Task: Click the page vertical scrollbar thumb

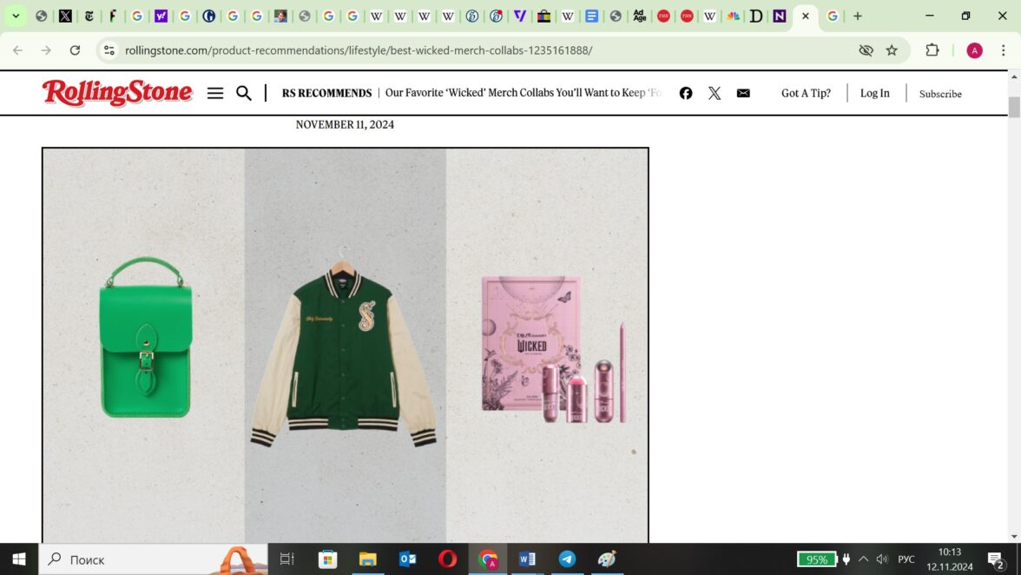Action: (1014, 107)
